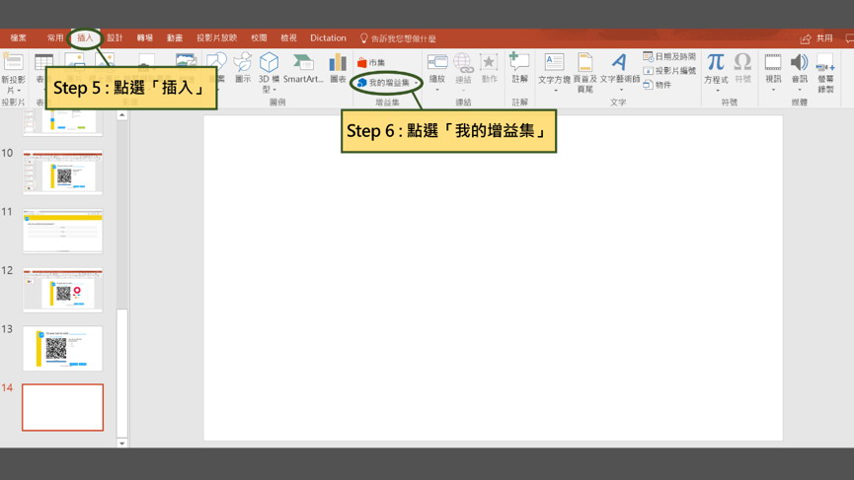Open the 3D 模型 cube icon
The height and width of the screenshot is (480, 854).
[x=269, y=62]
